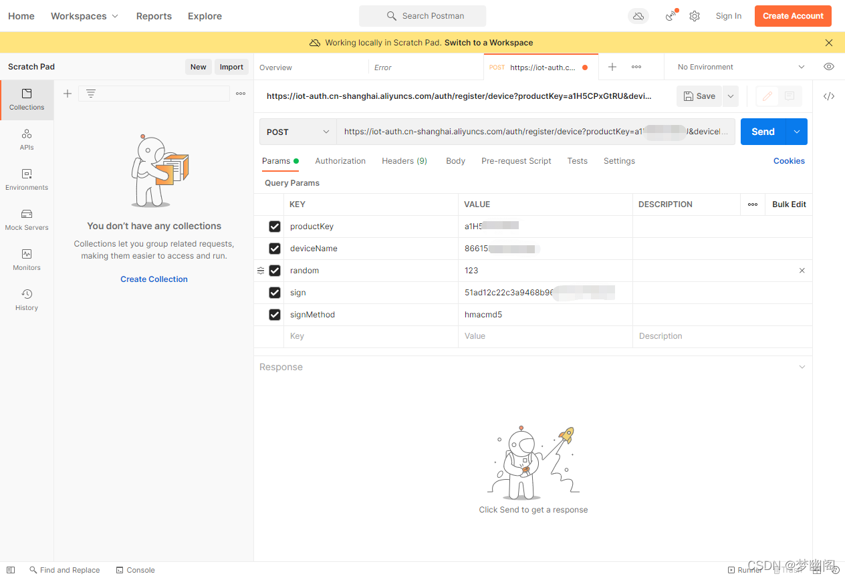The width and height of the screenshot is (845, 578).
Task: Delete the random param row
Action: pos(802,271)
